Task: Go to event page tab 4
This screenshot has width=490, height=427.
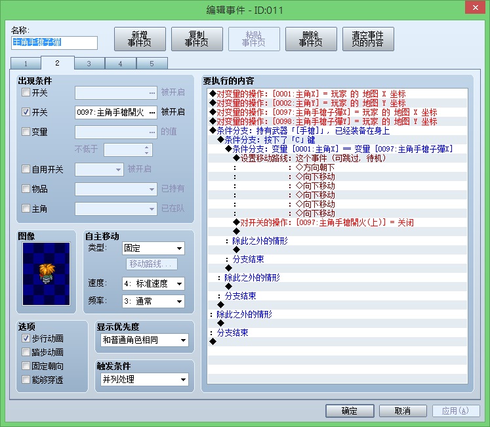Action: tap(120, 64)
